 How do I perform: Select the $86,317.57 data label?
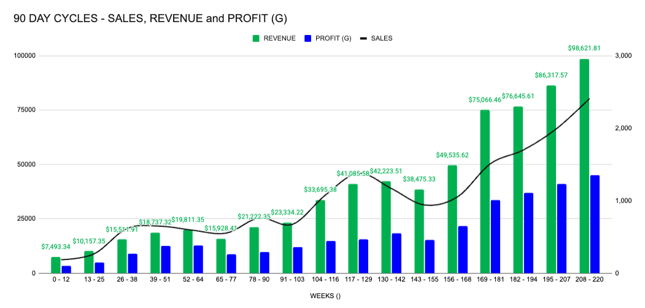click(551, 75)
